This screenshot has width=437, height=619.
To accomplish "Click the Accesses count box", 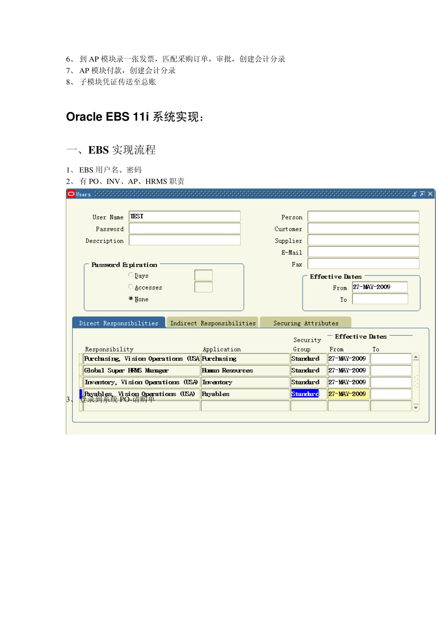I will (x=203, y=287).
